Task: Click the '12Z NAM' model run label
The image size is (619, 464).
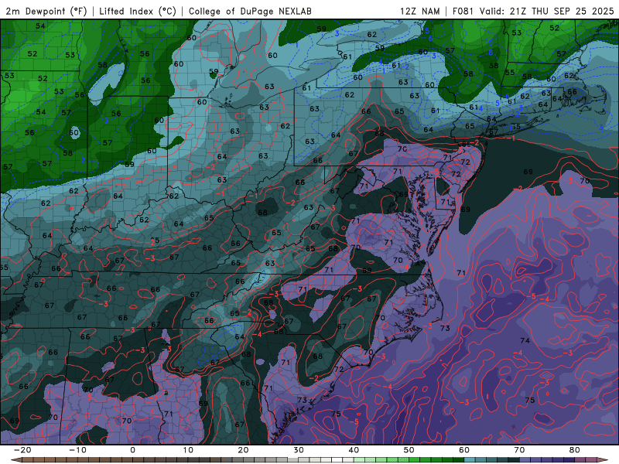Action: [419, 12]
